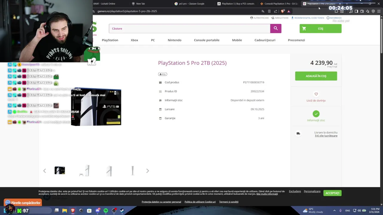The width and height of the screenshot is (383, 215).
Task: Show previous gallery thumbnails arrow
Action: click(x=45, y=171)
